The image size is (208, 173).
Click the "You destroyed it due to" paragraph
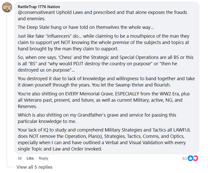(106, 82)
